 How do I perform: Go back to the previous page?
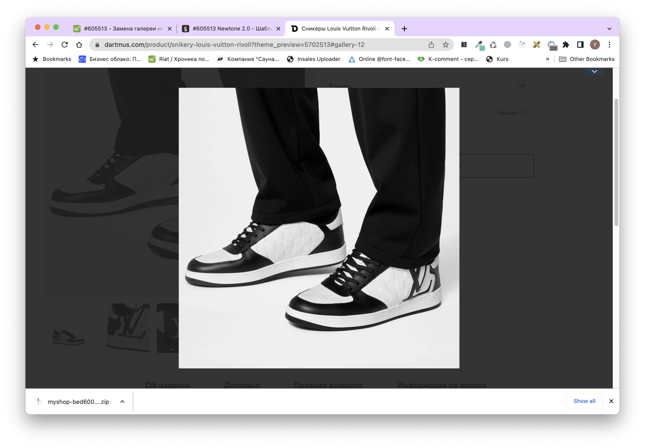point(35,45)
